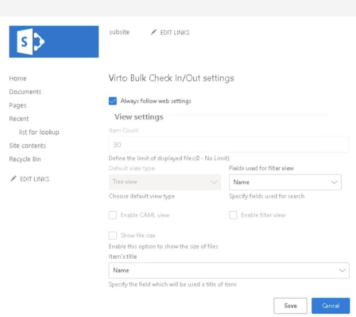This screenshot has width=356, height=317.
Task: Expand the Item's title Name dropdown
Action: 229,271
